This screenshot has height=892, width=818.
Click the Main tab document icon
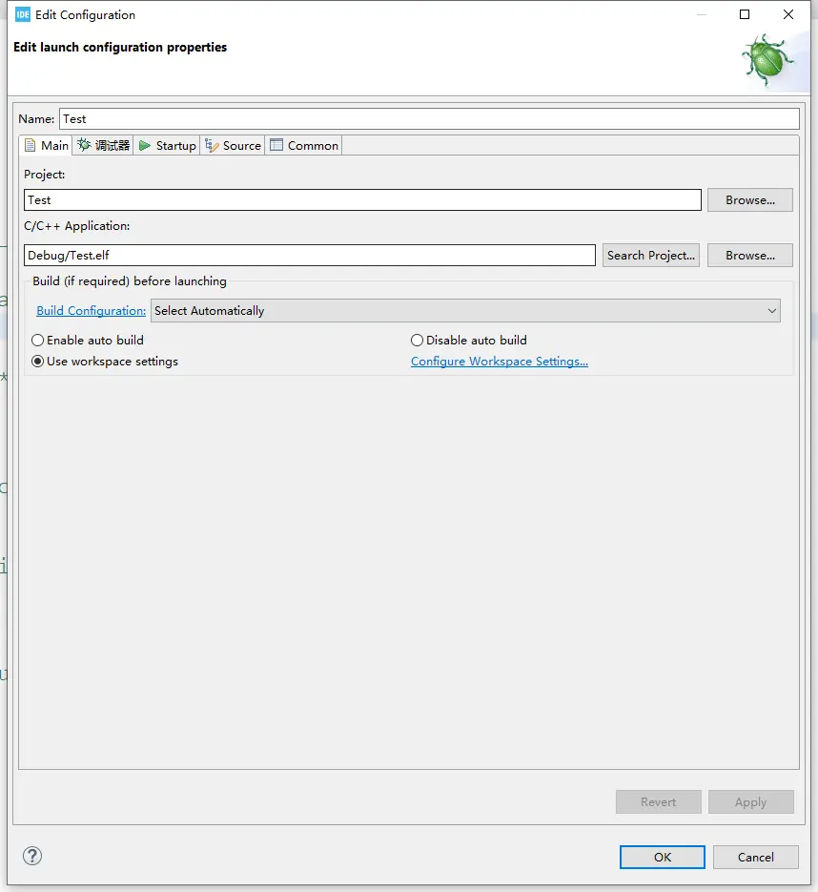pyautogui.click(x=31, y=146)
